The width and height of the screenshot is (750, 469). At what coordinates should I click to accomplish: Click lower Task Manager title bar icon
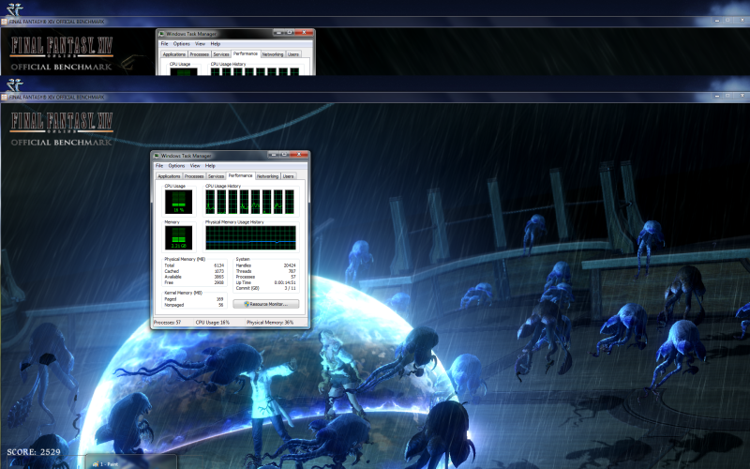[x=156, y=156]
